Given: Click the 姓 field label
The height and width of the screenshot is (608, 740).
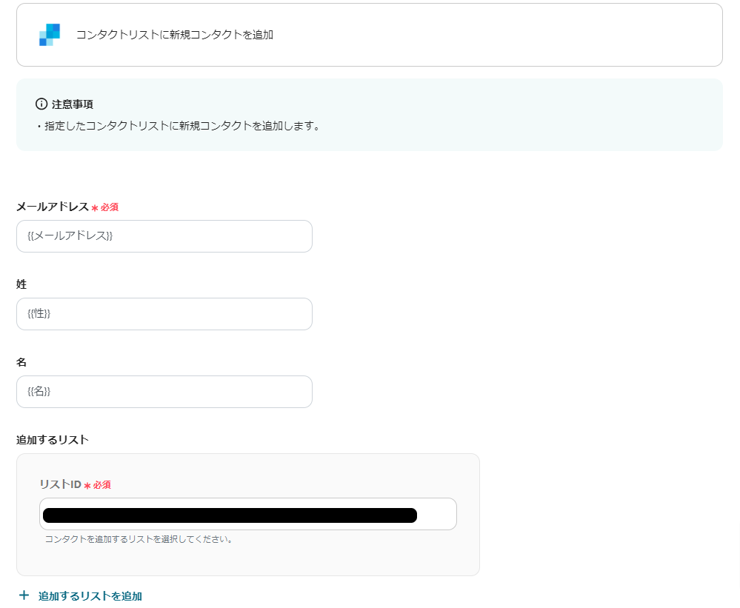Looking at the screenshot, I should pos(21,284).
